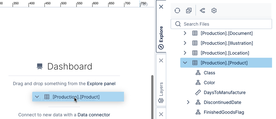The image size is (276, 119).
Task: Click the multi-select checkbox icon
Action: click(x=189, y=10)
